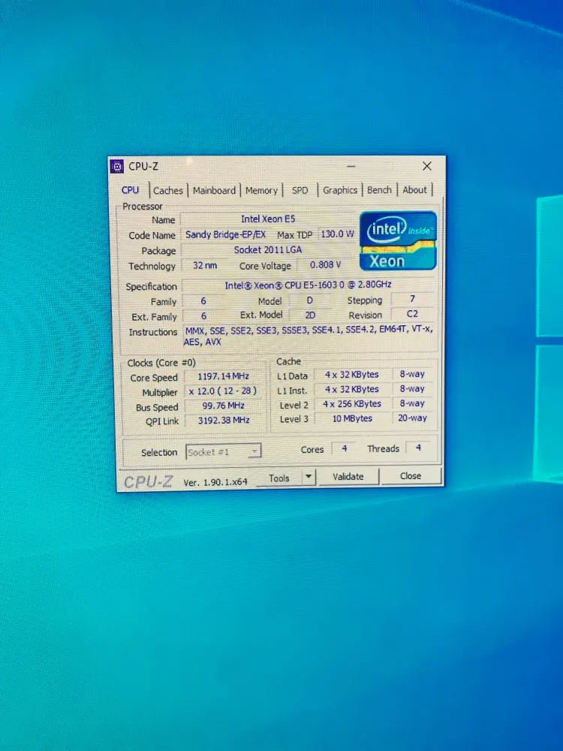
Task: Click the Threads count value
Action: point(418,448)
